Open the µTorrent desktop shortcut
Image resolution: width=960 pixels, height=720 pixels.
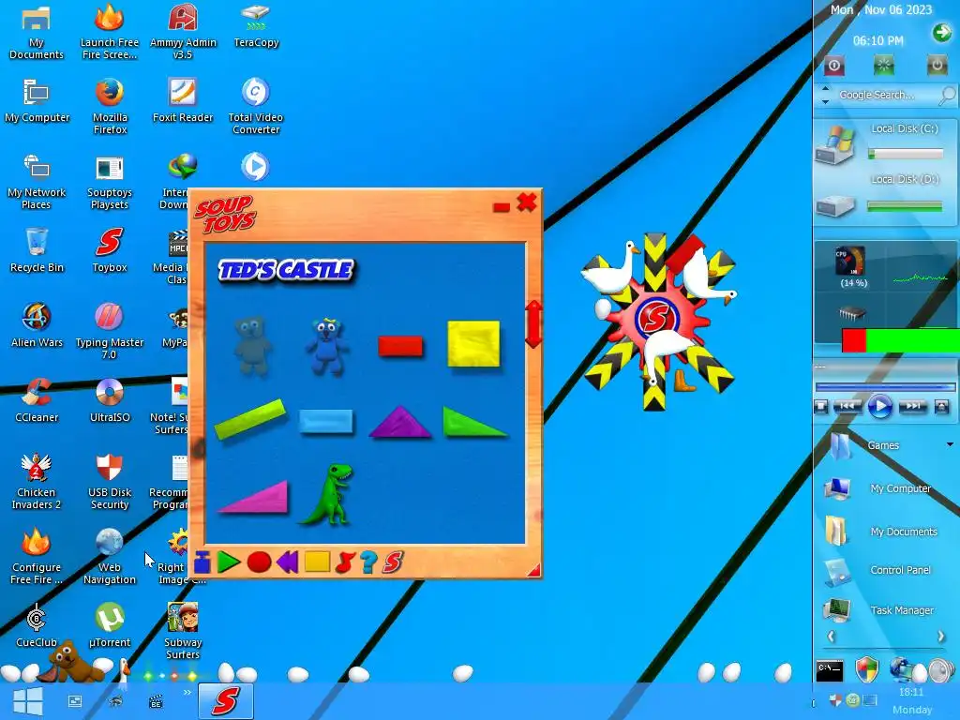(110, 624)
